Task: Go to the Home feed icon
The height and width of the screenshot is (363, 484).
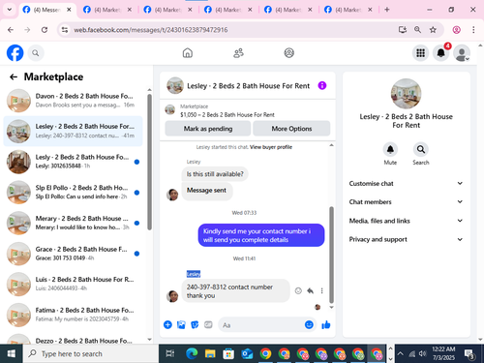Action: pyautogui.click(x=188, y=53)
